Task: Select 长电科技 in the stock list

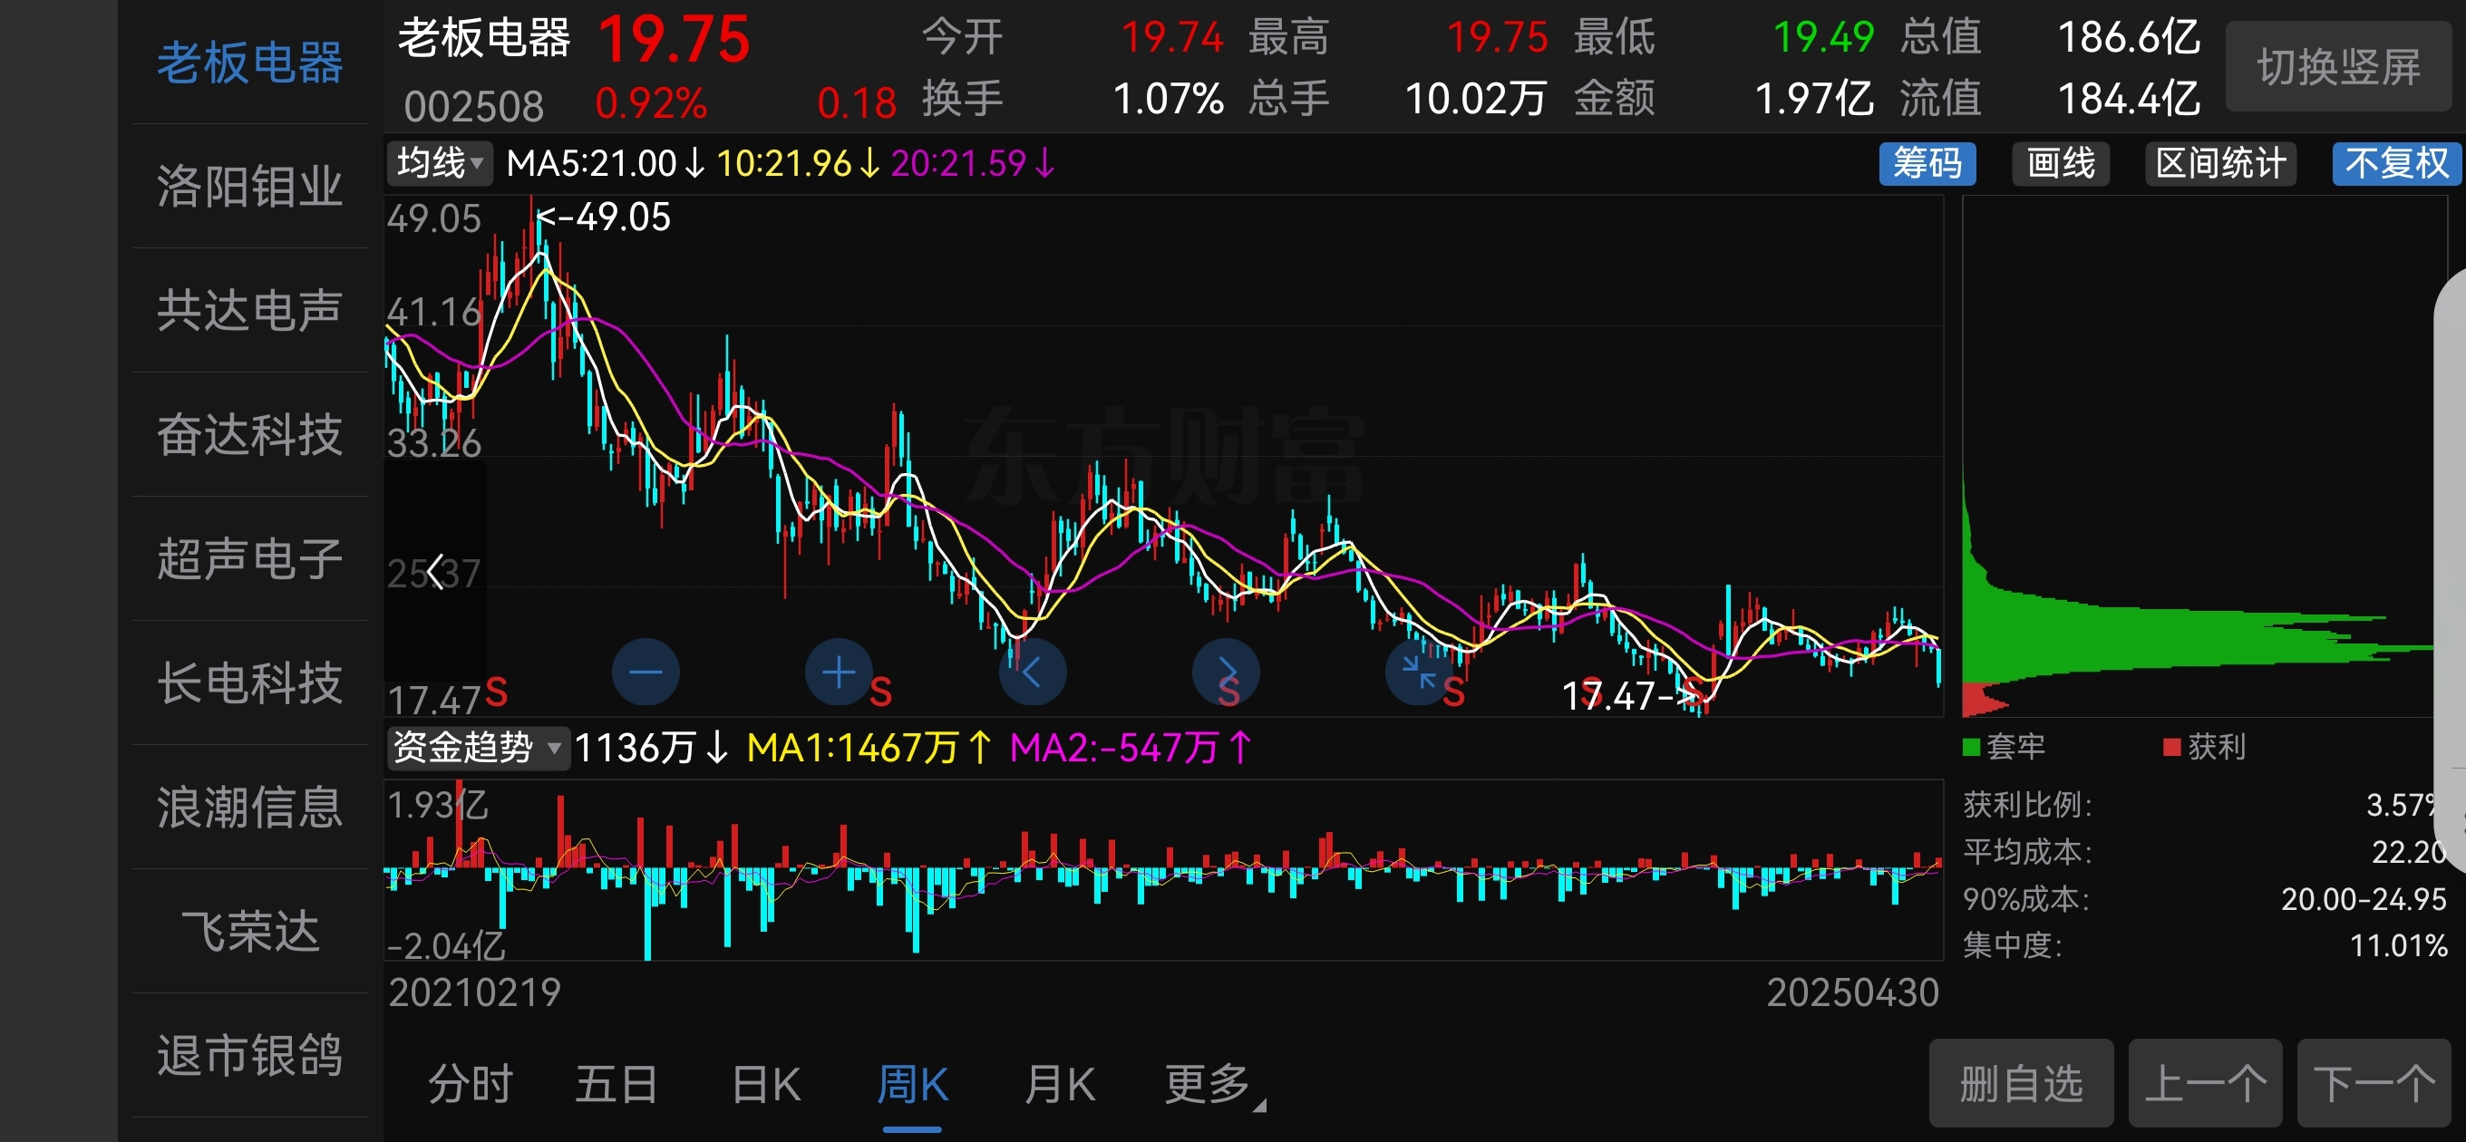Action: [x=250, y=682]
